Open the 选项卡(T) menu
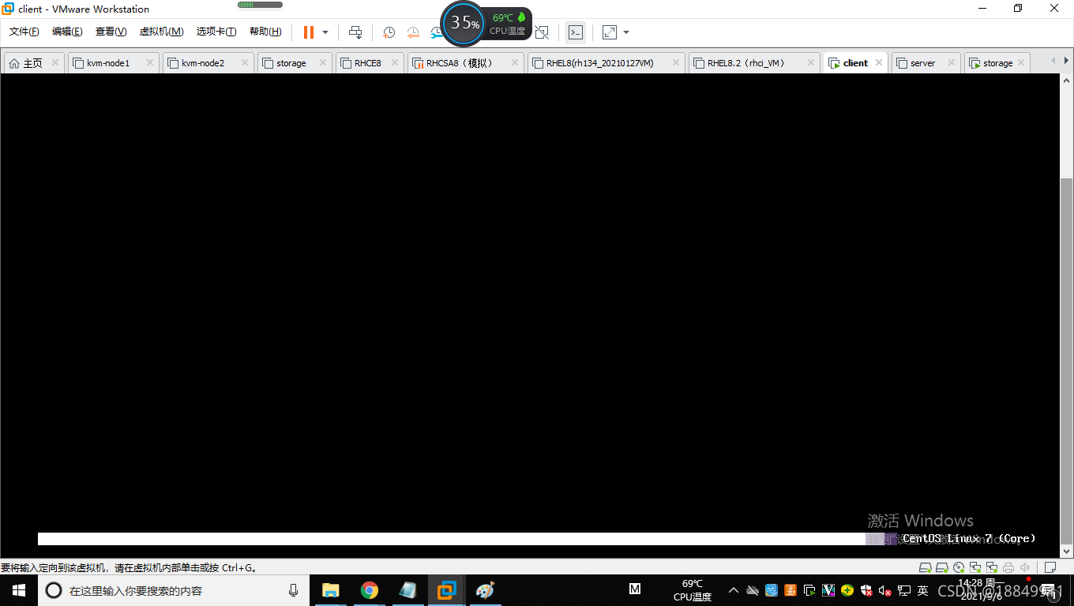 click(x=216, y=32)
